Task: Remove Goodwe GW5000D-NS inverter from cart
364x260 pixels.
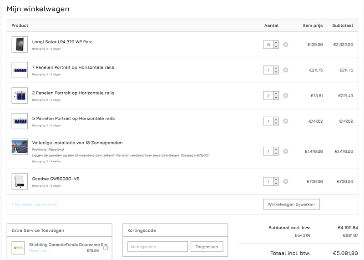Action: point(286,181)
